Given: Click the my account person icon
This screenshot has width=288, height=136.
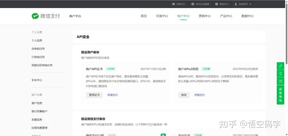Looking at the screenshot, I should click(x=236, y=4).
